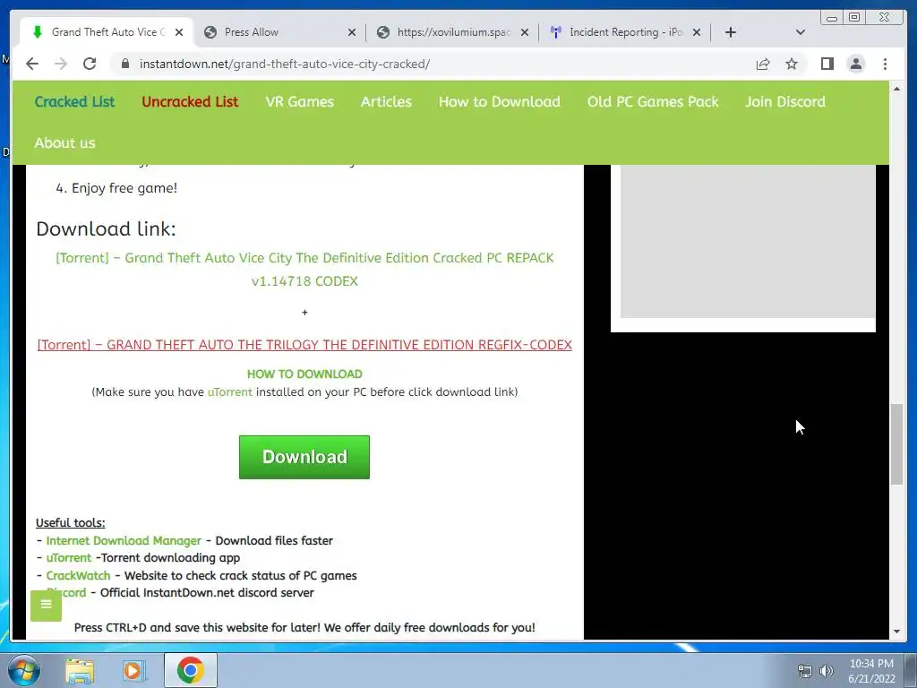Image resolution: width=917 pixels, height=688 pixels.
Task: Go back with the browser back arrow
Action: tap(32, 64)
